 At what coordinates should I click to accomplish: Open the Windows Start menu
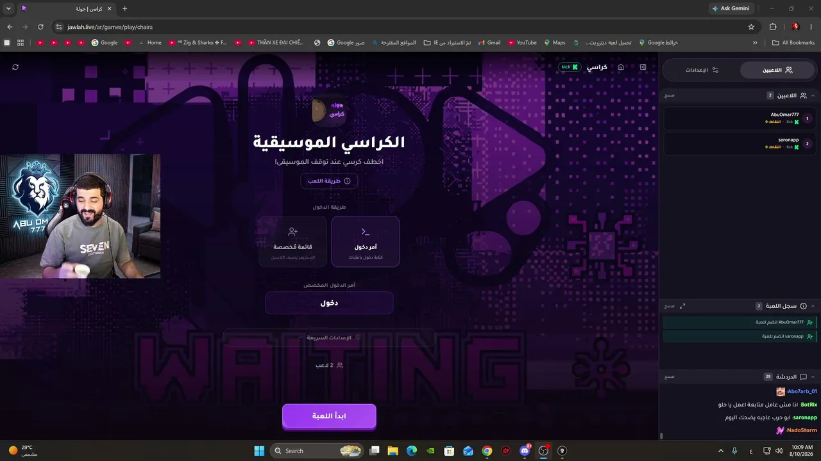[259, 451]
